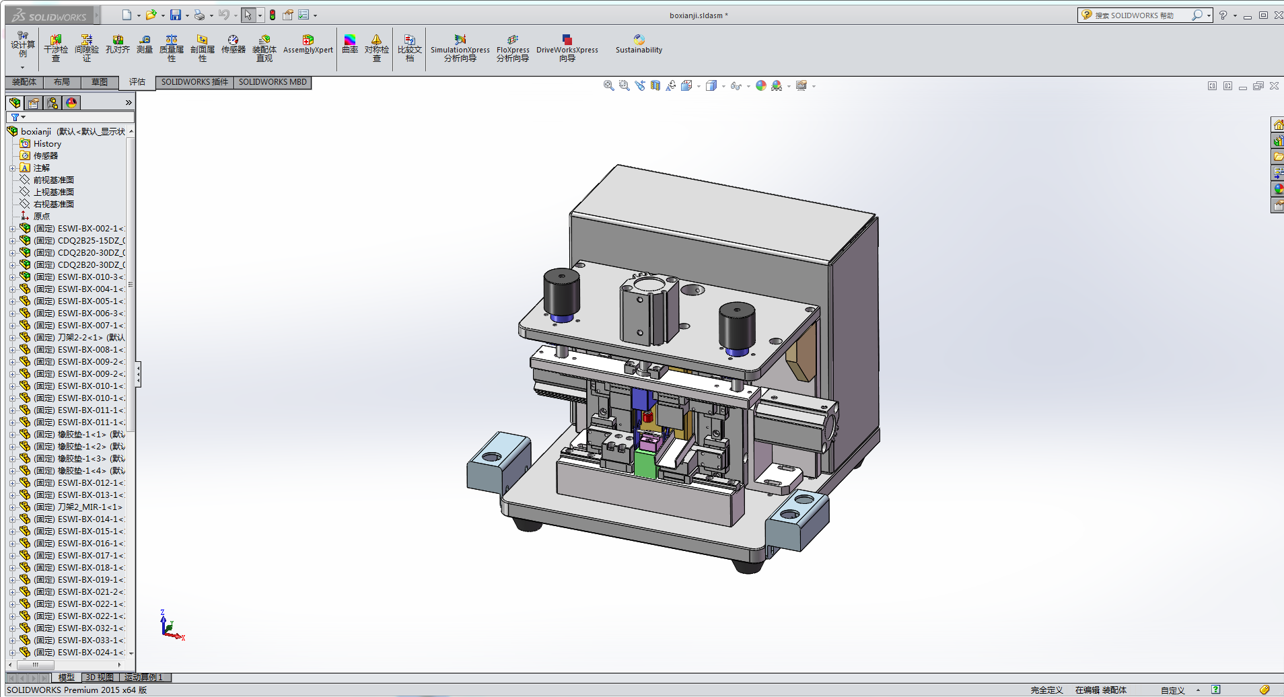1284x697 pixels.
Task: Expand the 注解 annotations folder
Action: (x=12, y=168)
